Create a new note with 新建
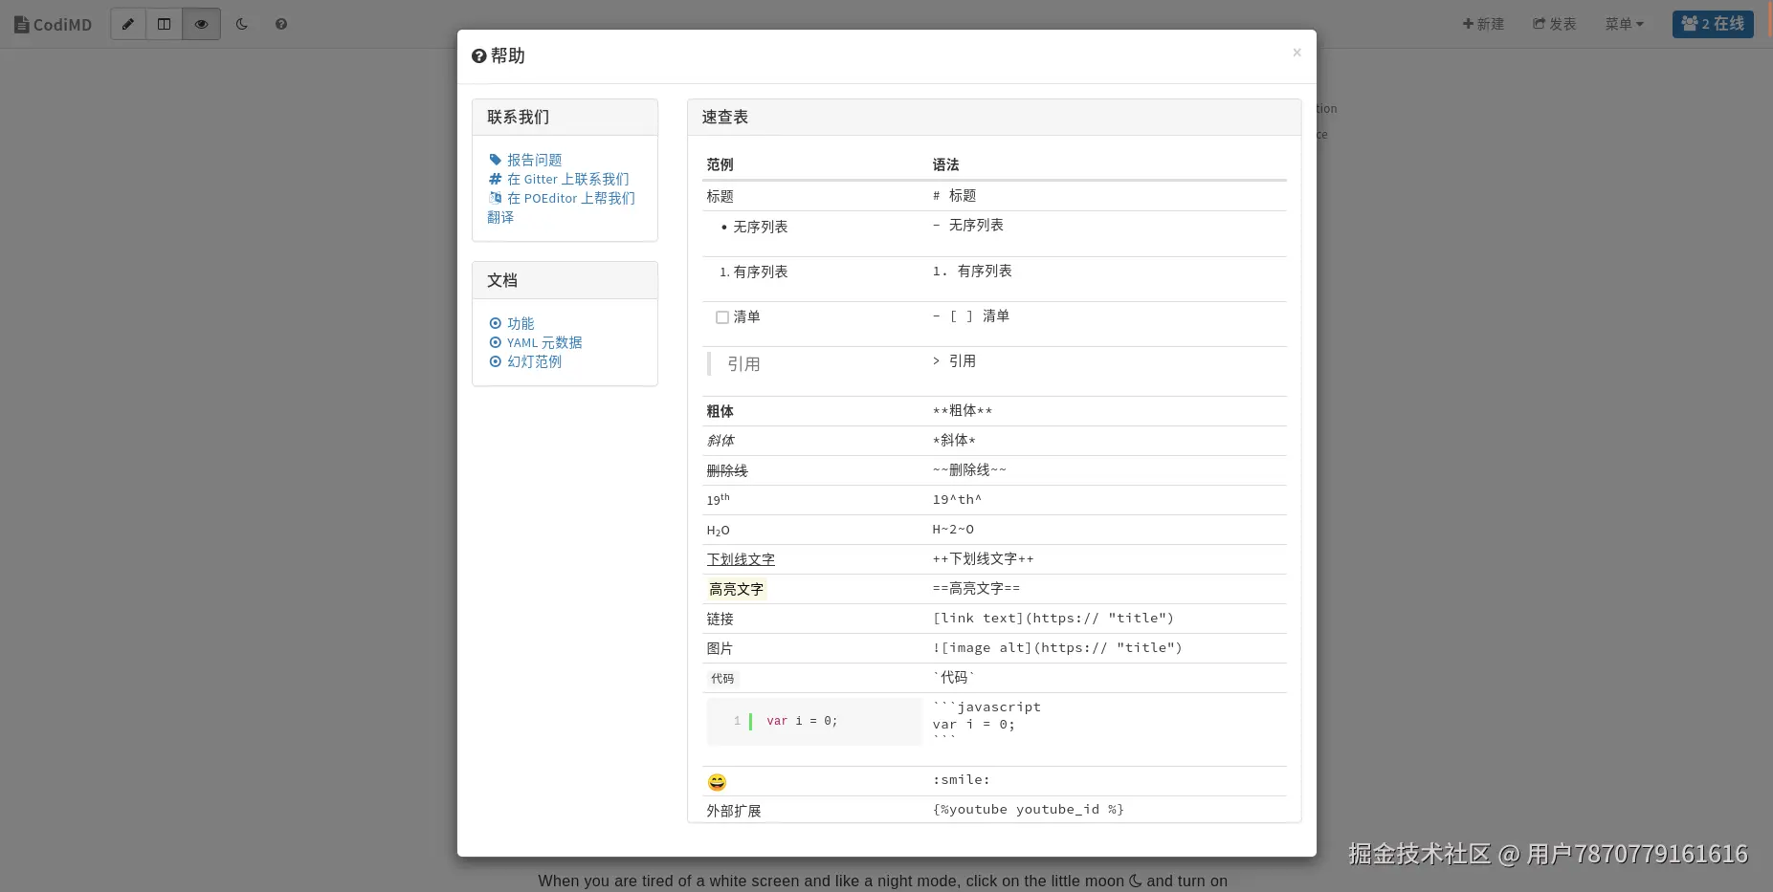1773x892 pixels. tap(1483, 24)
